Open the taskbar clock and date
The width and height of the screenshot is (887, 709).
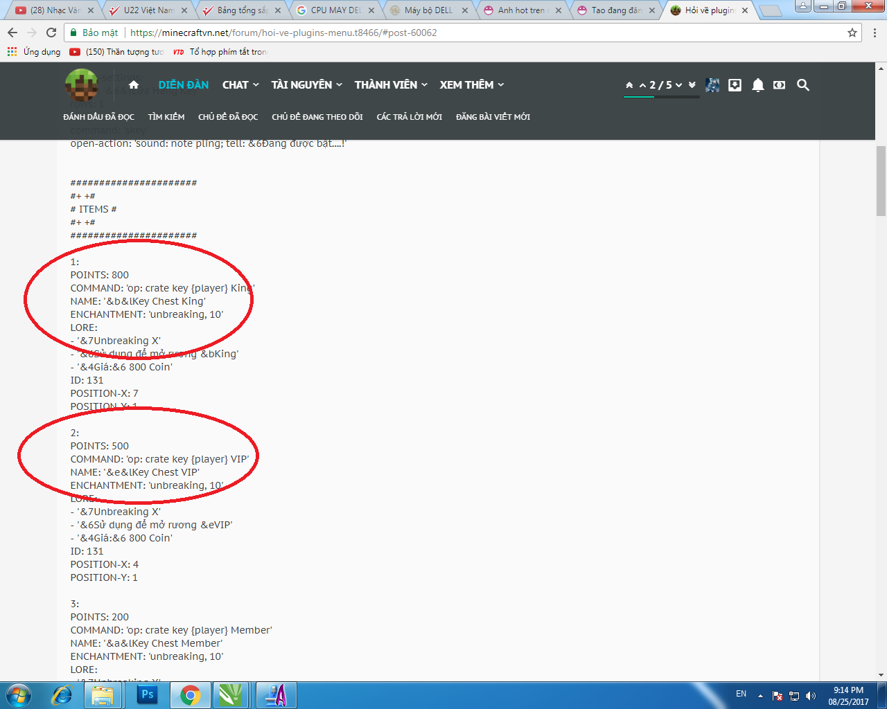848,696
